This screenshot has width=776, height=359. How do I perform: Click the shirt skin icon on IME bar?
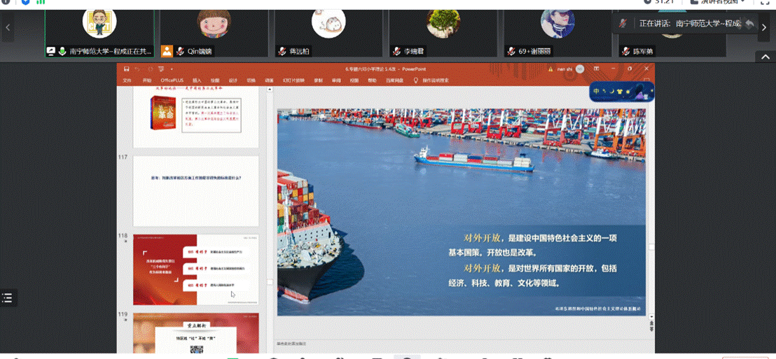620,92
